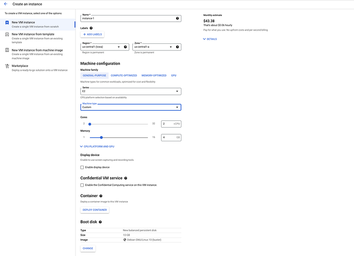Click the vCPU cores number field
This screenshot has width=354, height=256.
point(171,124)
